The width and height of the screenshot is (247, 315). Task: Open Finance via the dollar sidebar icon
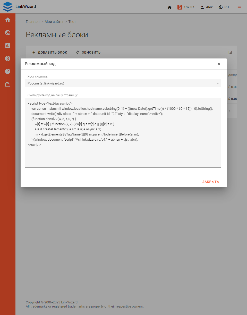[x=8, y=58]
